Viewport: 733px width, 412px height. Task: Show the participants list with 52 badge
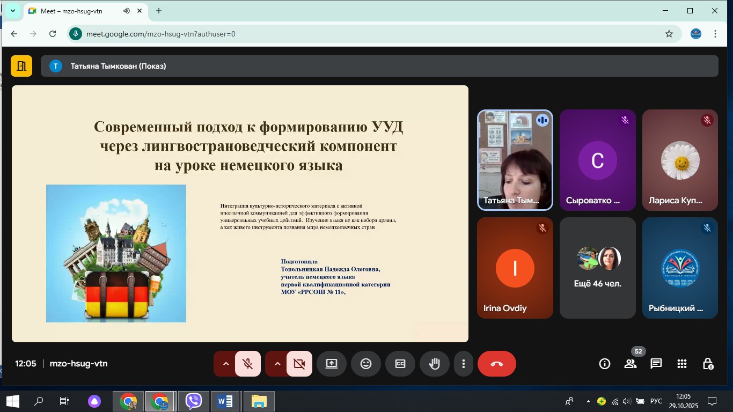coord(631,364)
